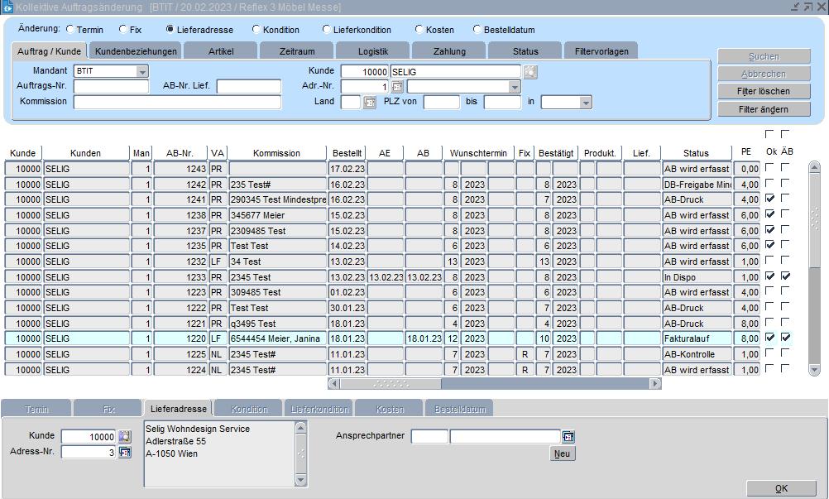This screenshot has height=499, width=829.
Task: Select the Termin radio button
Action: point(70,30)
